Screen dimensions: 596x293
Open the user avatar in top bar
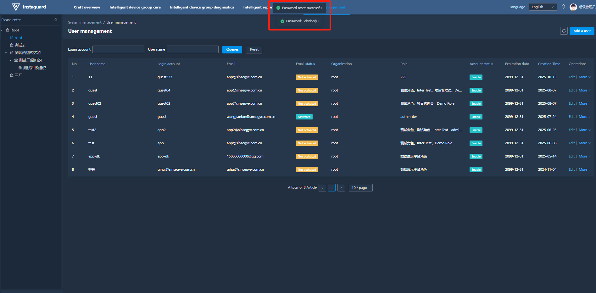point(573,7)
